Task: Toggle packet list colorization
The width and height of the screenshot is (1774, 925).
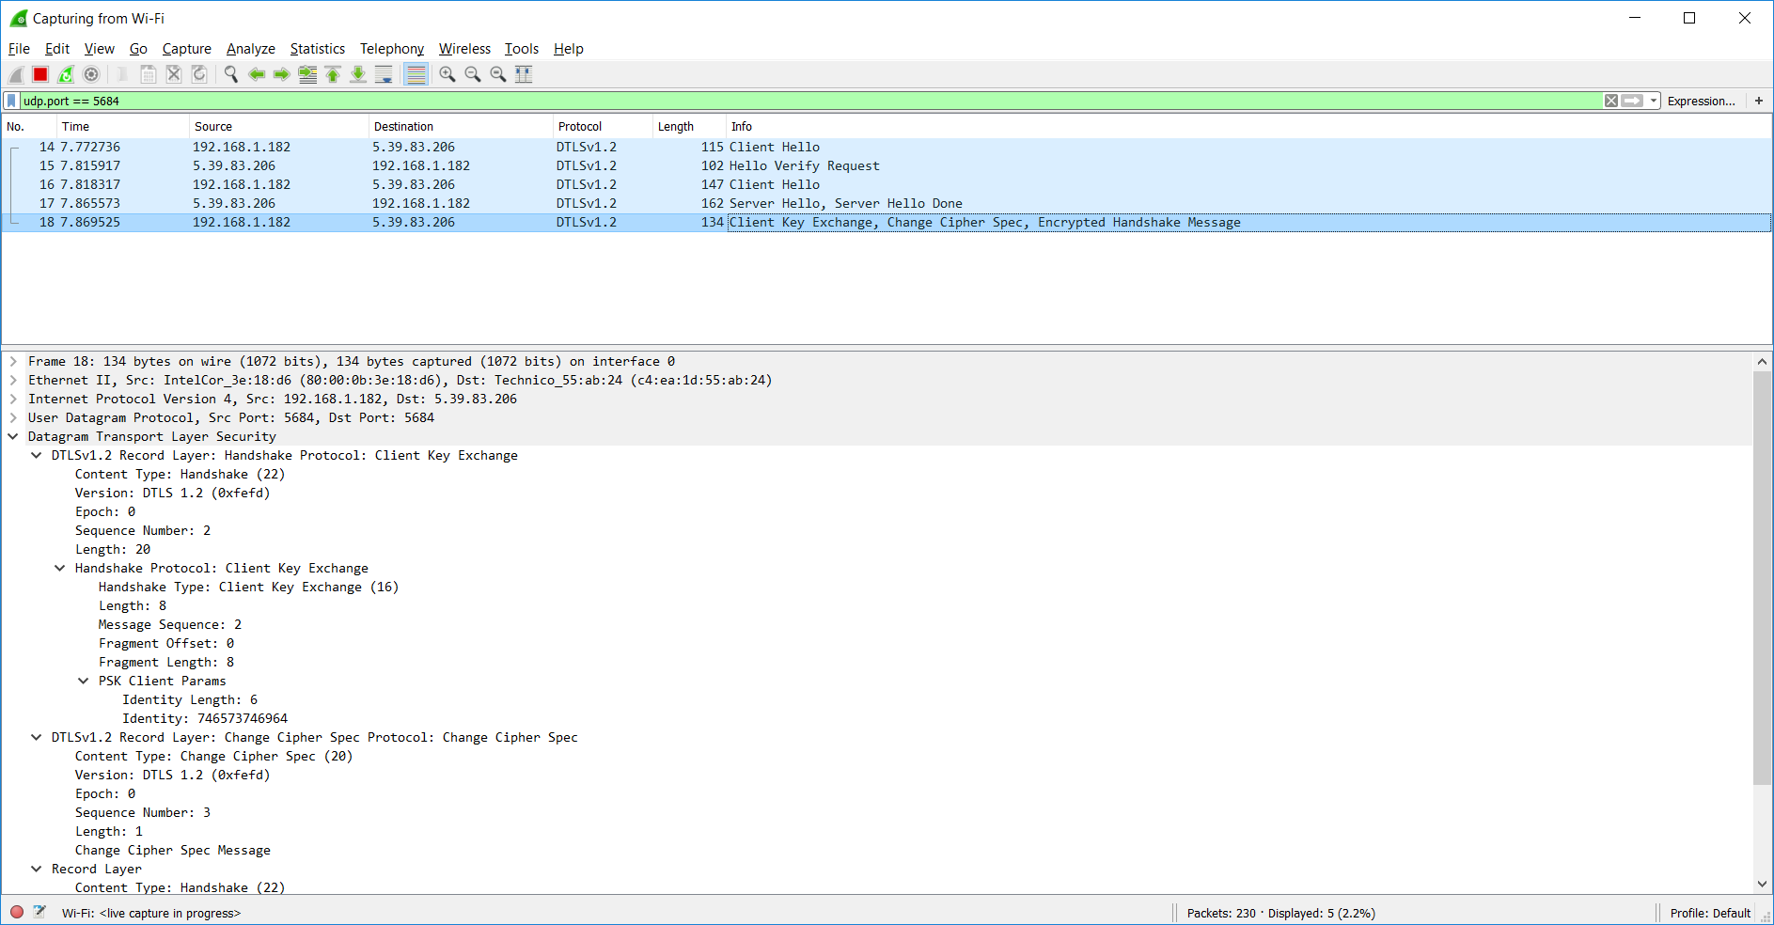Action: [416, 74]
